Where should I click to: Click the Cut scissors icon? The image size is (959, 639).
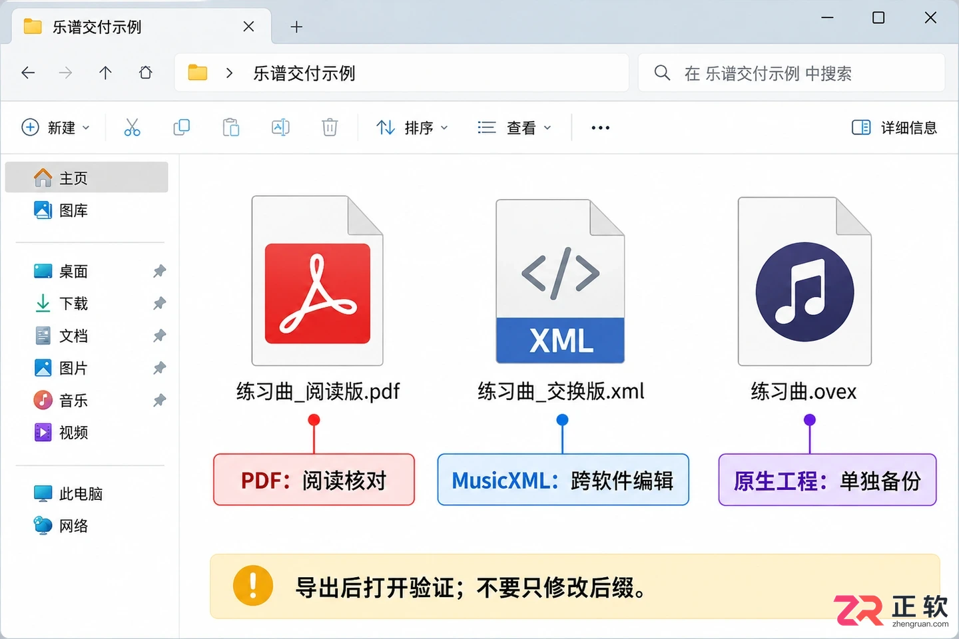(132, 127)
